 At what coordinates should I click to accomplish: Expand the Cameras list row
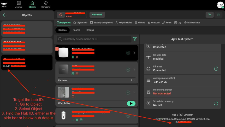click(97, 80)
